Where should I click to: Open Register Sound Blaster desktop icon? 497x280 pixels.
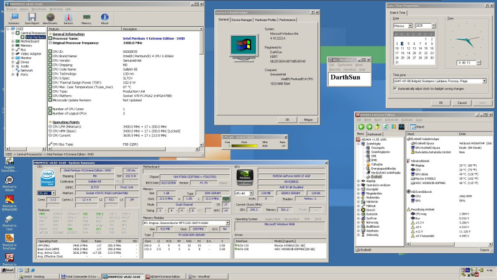click(x=9, y=164)
